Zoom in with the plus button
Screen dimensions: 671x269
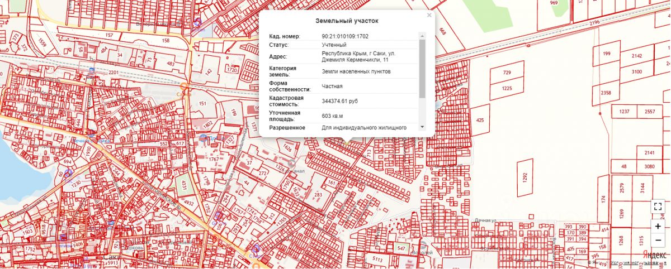(658, 227)
